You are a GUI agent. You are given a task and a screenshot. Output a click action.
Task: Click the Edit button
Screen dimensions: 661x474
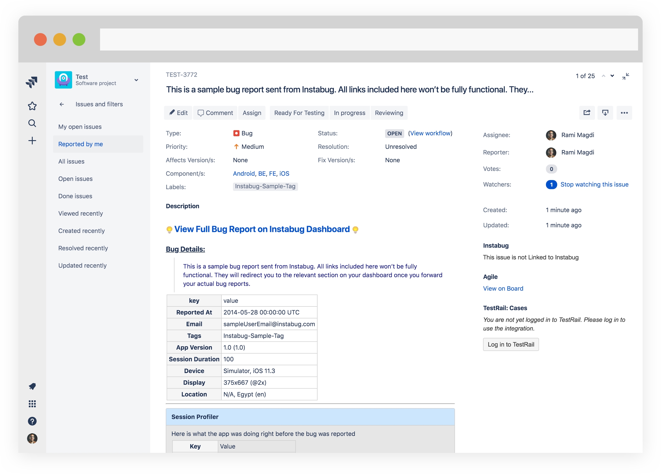coord(178,113)
